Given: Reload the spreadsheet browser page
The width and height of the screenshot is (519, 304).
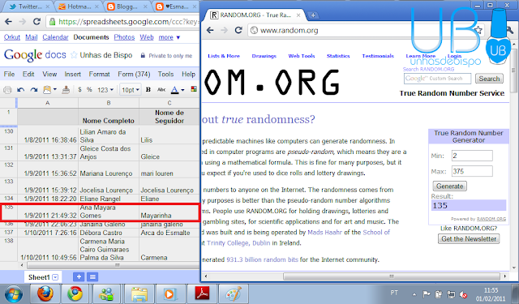Looking at the screenshot, I should 36,22.
